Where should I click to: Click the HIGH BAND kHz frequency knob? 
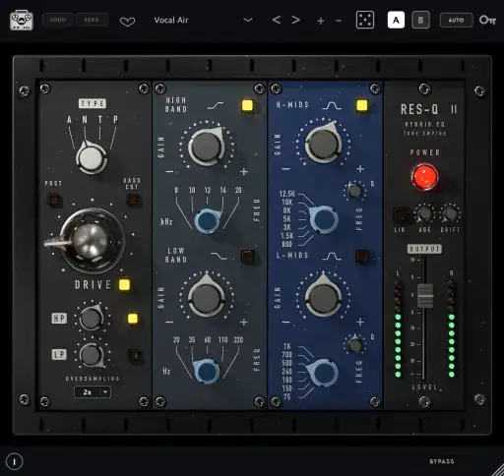(208, 220)
